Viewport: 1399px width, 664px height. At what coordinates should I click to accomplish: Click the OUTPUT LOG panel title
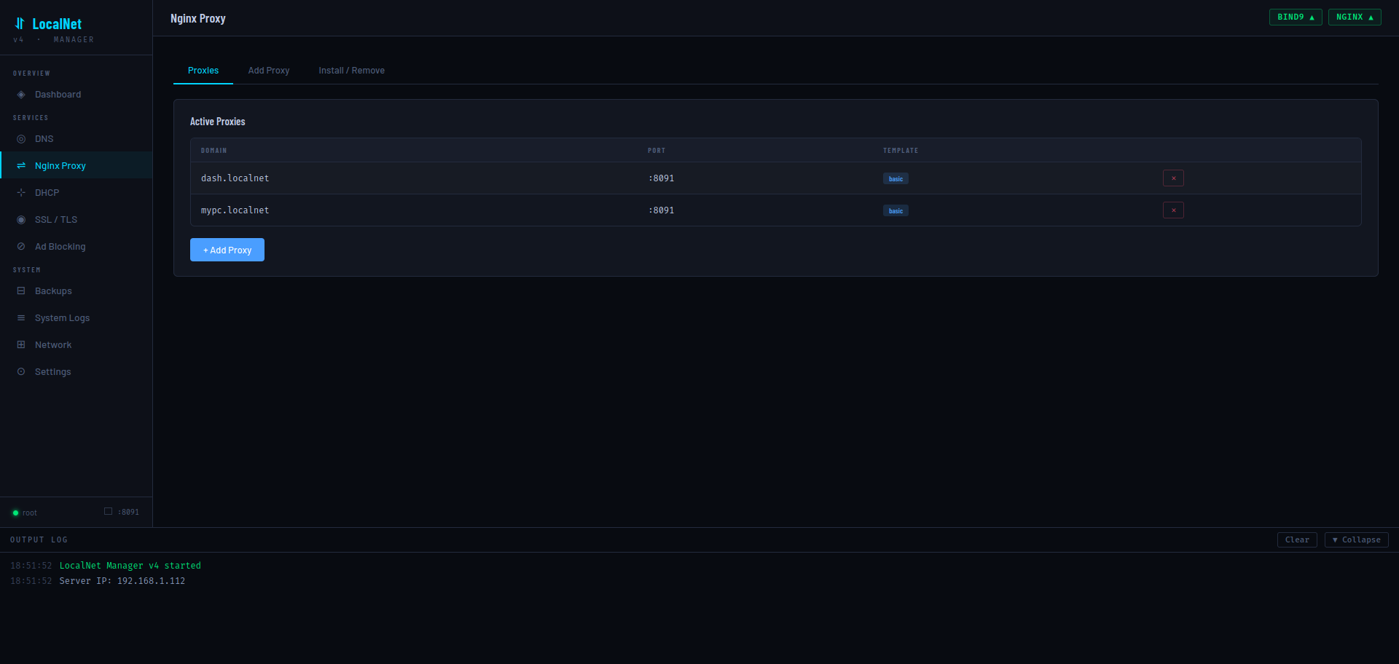39,540
